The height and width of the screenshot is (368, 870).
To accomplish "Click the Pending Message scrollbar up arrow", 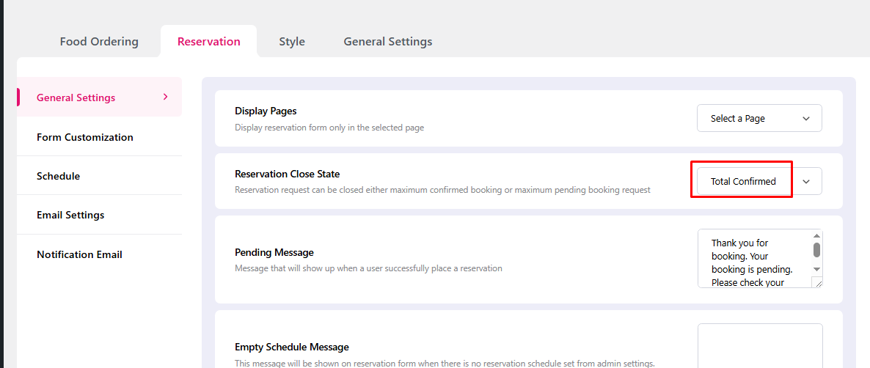I will 816,235.
